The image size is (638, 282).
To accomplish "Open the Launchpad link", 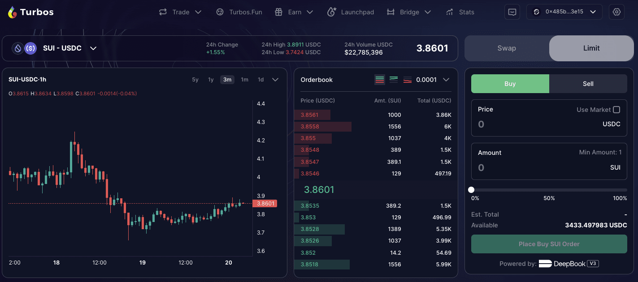I will 357,12.
